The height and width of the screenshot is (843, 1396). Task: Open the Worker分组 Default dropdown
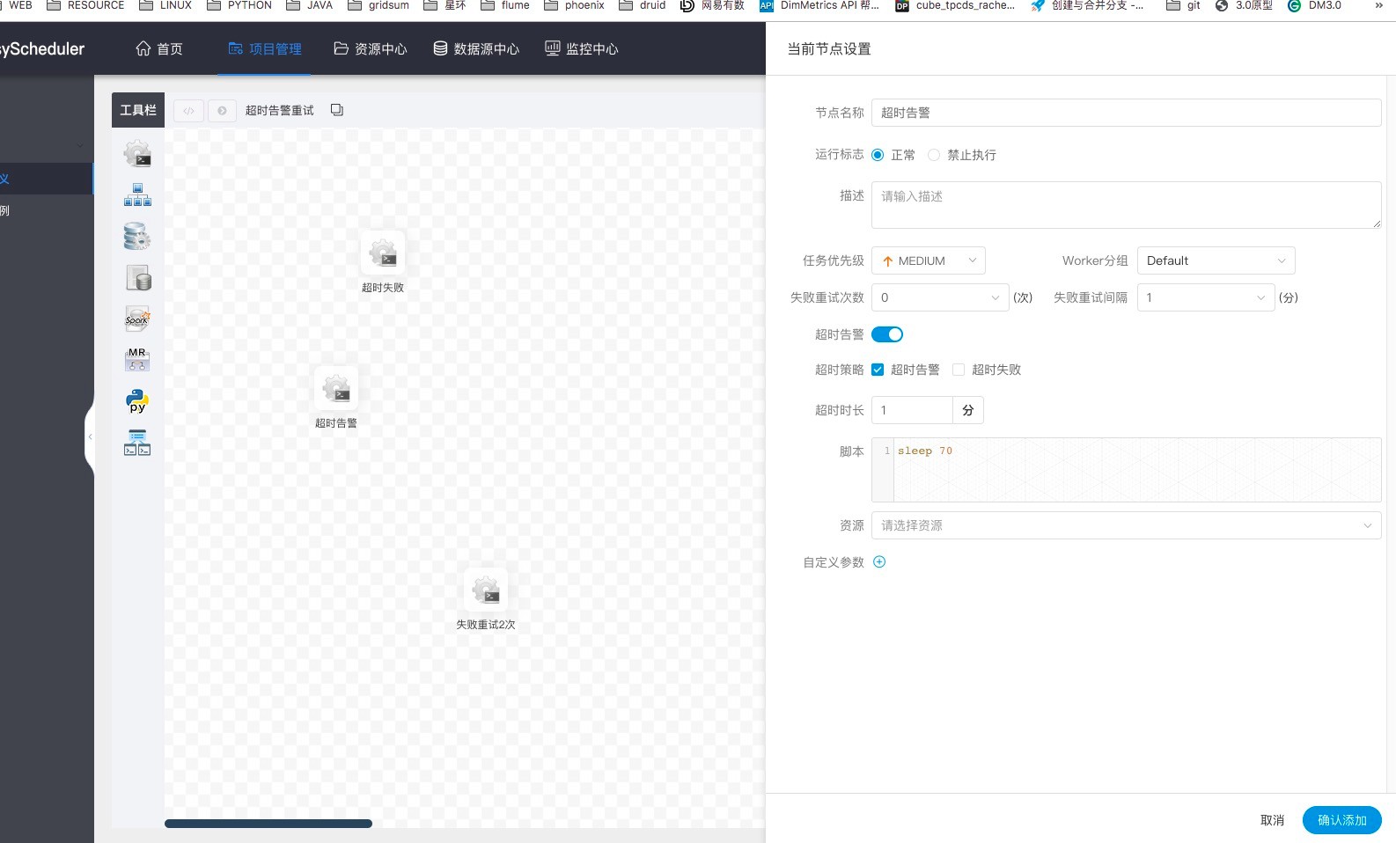(1216, 260)
